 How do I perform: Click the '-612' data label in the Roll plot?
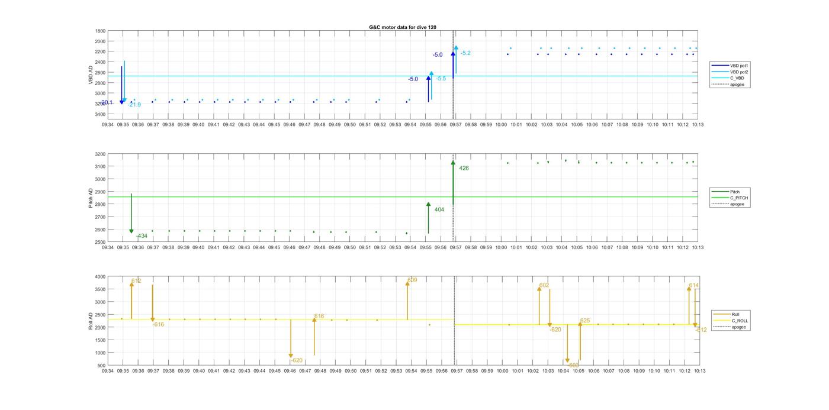[x=701, y=330]
